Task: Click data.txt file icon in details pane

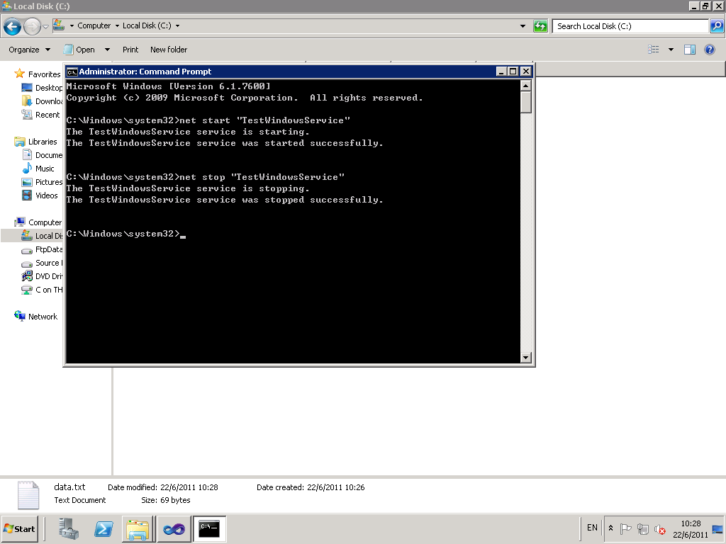Action: (x=28, y=495)
